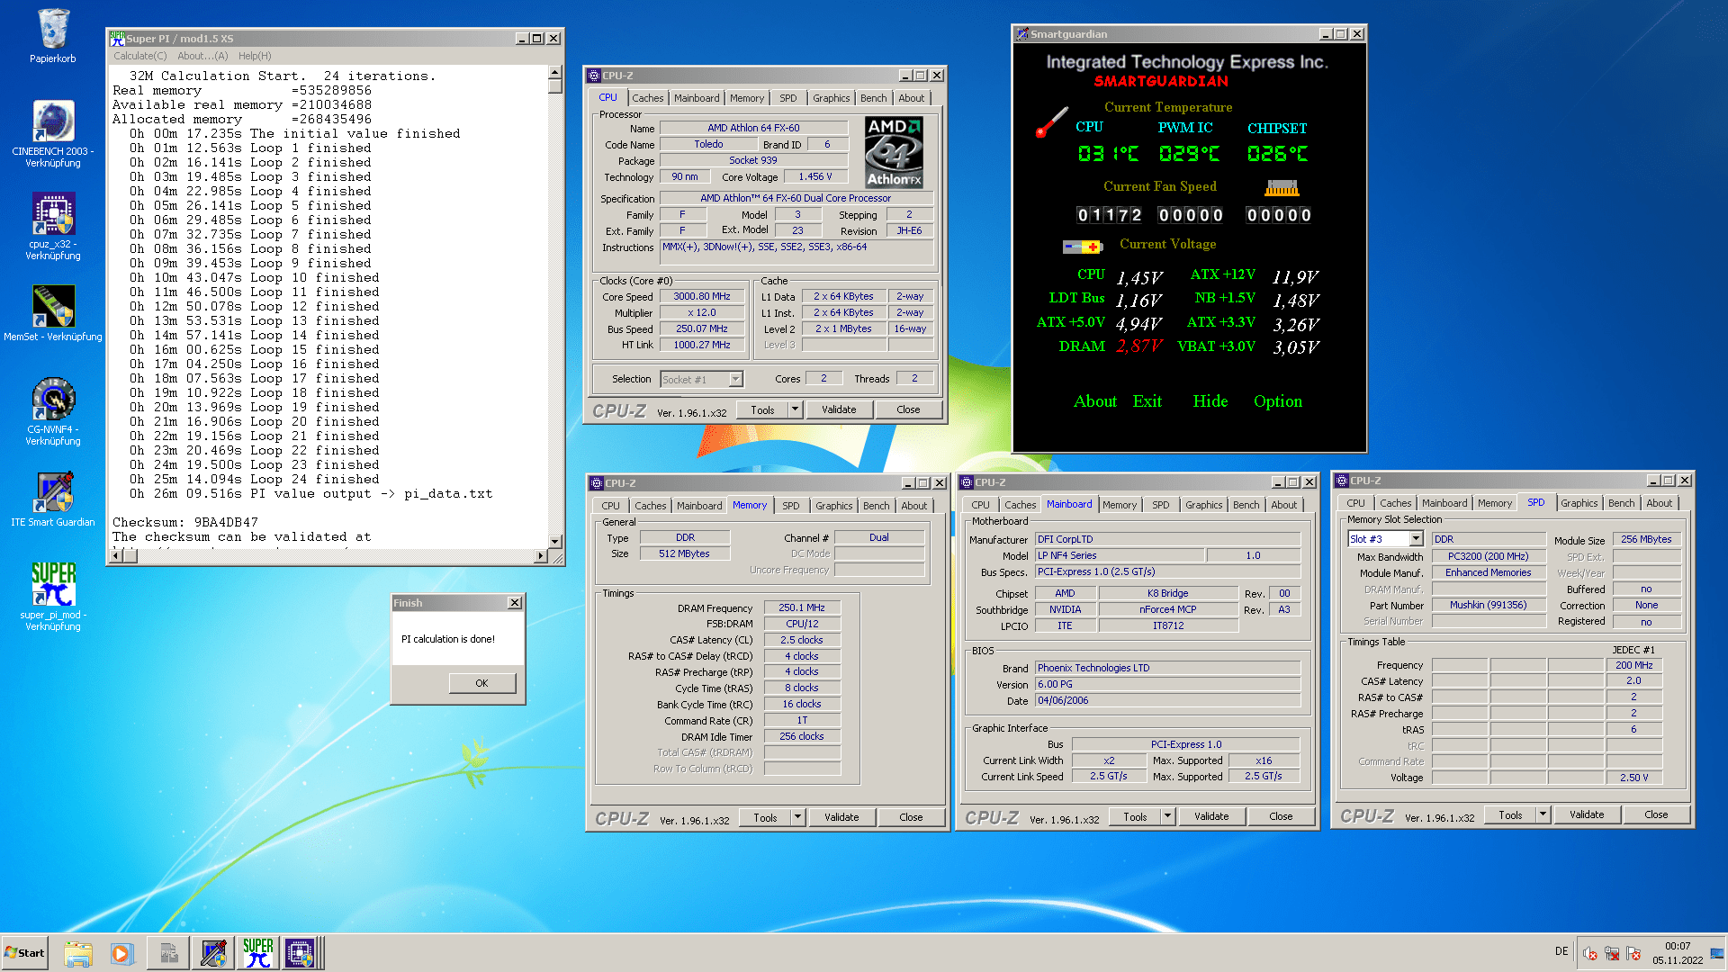This screenshot has width=1728, height=972.
Task: Open the ITE Smart Guardian desktop shortcut
Action: [53, 499]
